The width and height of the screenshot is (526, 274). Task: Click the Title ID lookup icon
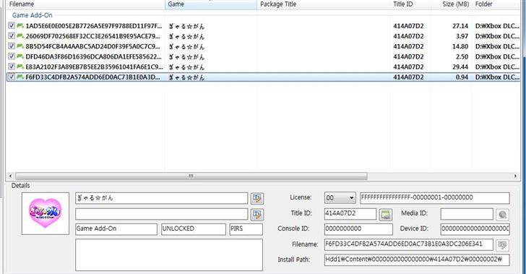[x=385, y=215]
